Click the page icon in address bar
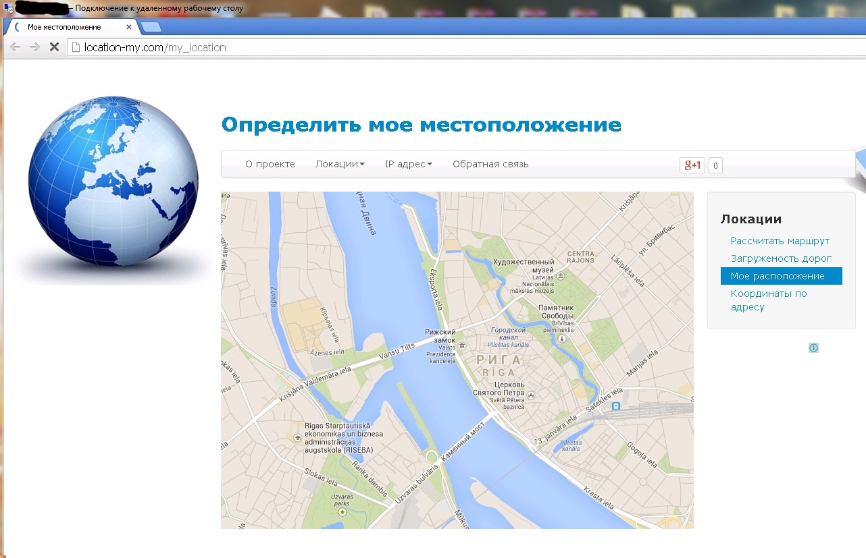This screenshot has width=866, height=558. click(76, 47)
